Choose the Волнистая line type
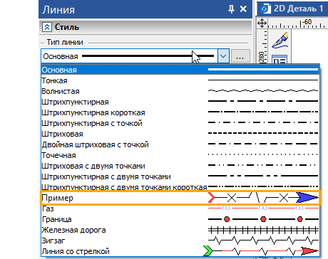The width and height of the screenshot is (328, 259). click(x=180, y=91)
